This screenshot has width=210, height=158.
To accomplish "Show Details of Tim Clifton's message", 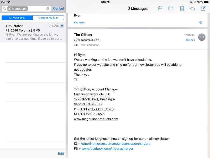I will point(191,40).
